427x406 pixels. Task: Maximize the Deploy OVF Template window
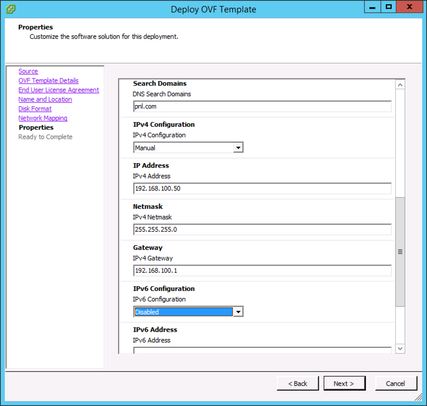389,7
